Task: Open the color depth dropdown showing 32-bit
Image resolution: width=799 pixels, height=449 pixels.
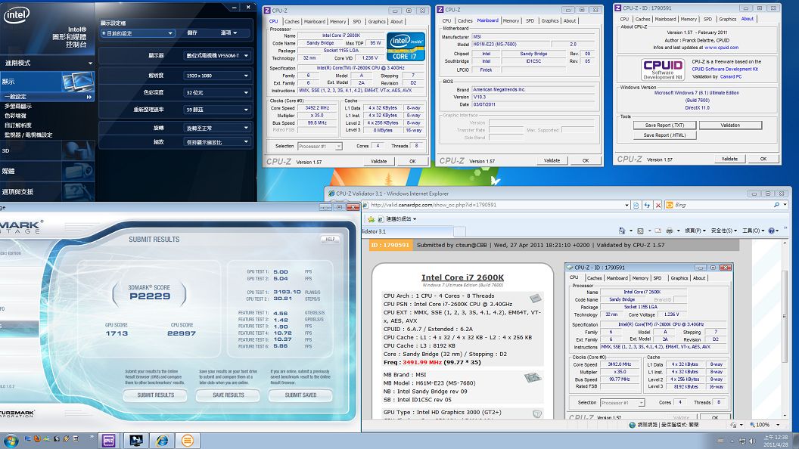Action: (x=217, y=93)
